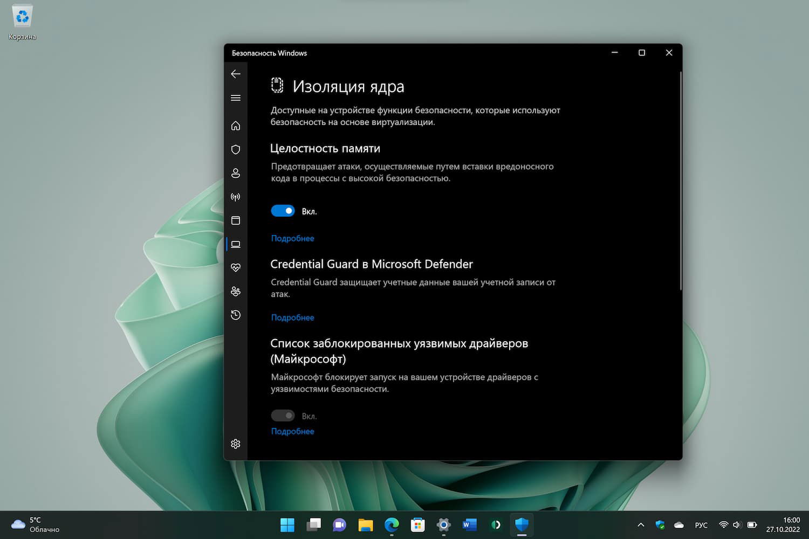
Task: Open File Explorer from the taskbar
Action: point(366,524)
